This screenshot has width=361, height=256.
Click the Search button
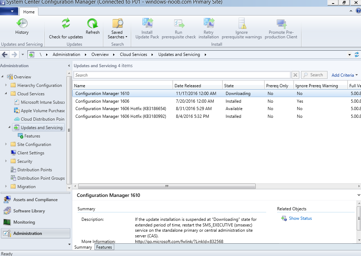(314, 75)
